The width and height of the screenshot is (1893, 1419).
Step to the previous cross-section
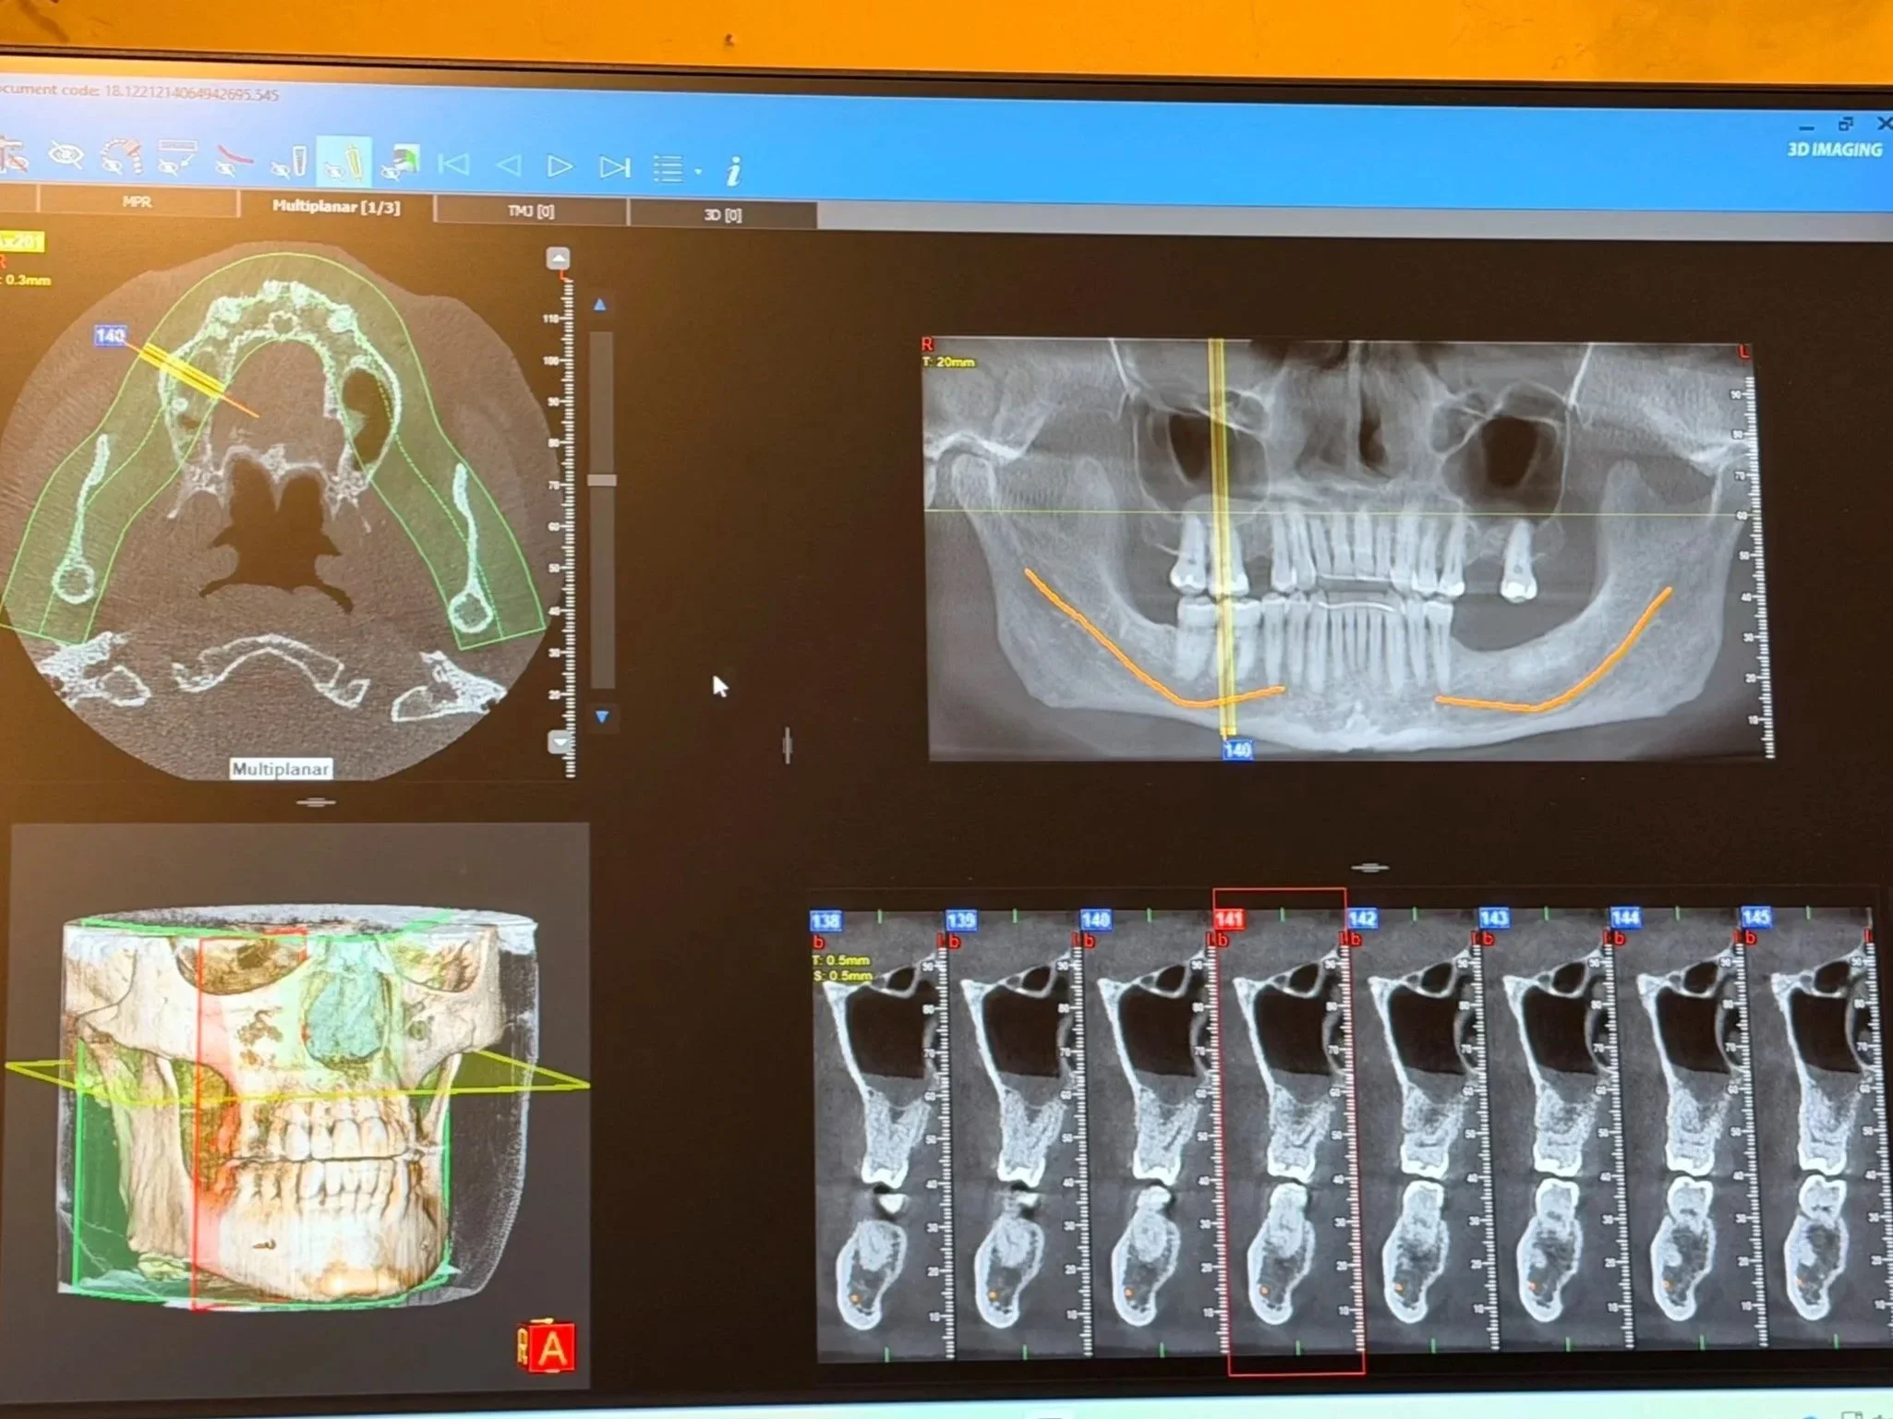[507, 166]
